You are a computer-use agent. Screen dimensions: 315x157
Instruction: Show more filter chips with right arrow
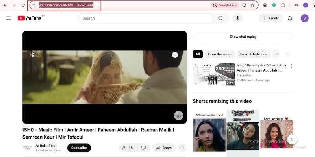tap(287, 54)
